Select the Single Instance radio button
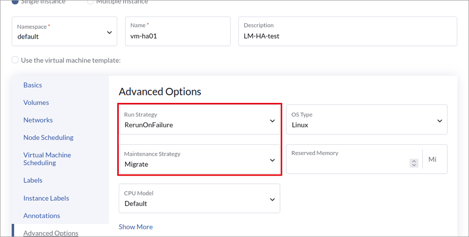This screenshot has height=237, width=469. pyautogui.click(x=15, y=2)
